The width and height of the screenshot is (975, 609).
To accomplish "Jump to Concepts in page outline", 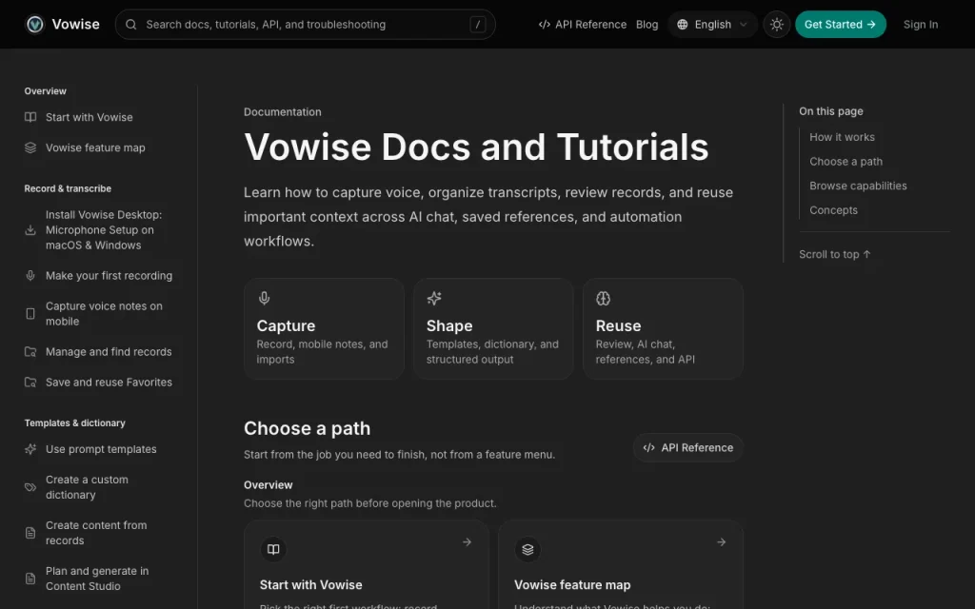I will coord(833,210).
